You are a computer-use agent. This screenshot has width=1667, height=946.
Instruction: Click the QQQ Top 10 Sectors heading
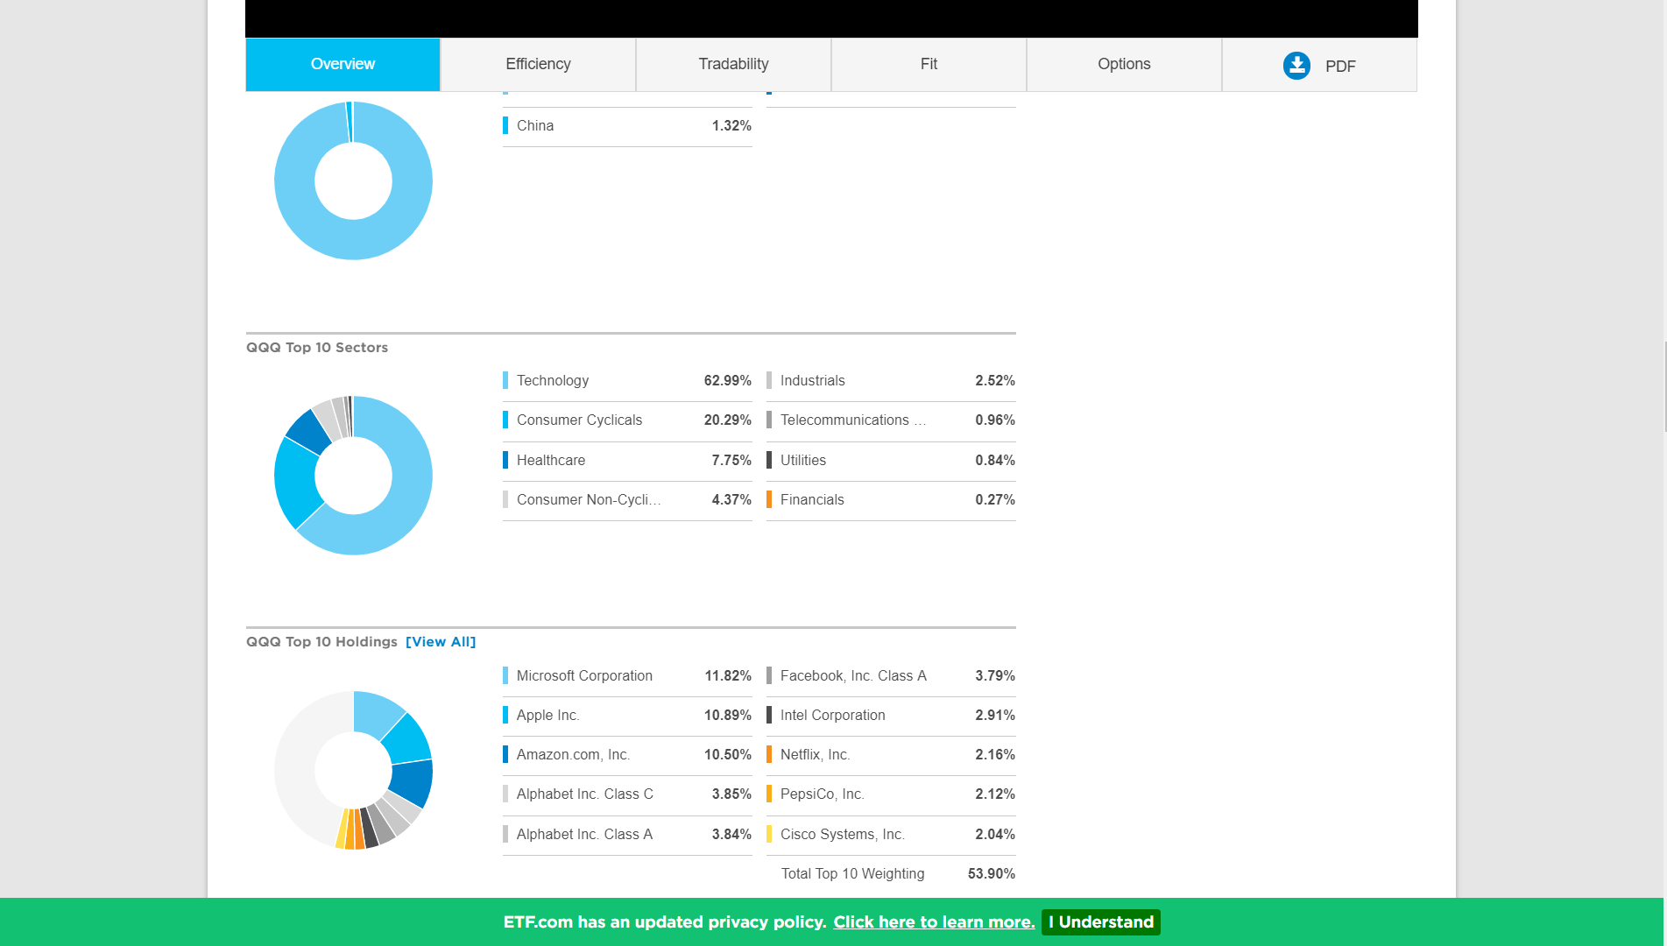[317, 348]
